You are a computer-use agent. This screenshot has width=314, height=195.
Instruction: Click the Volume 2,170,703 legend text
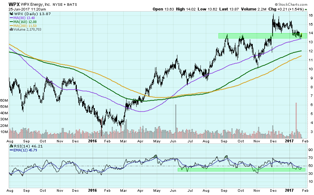pos(27,30)
